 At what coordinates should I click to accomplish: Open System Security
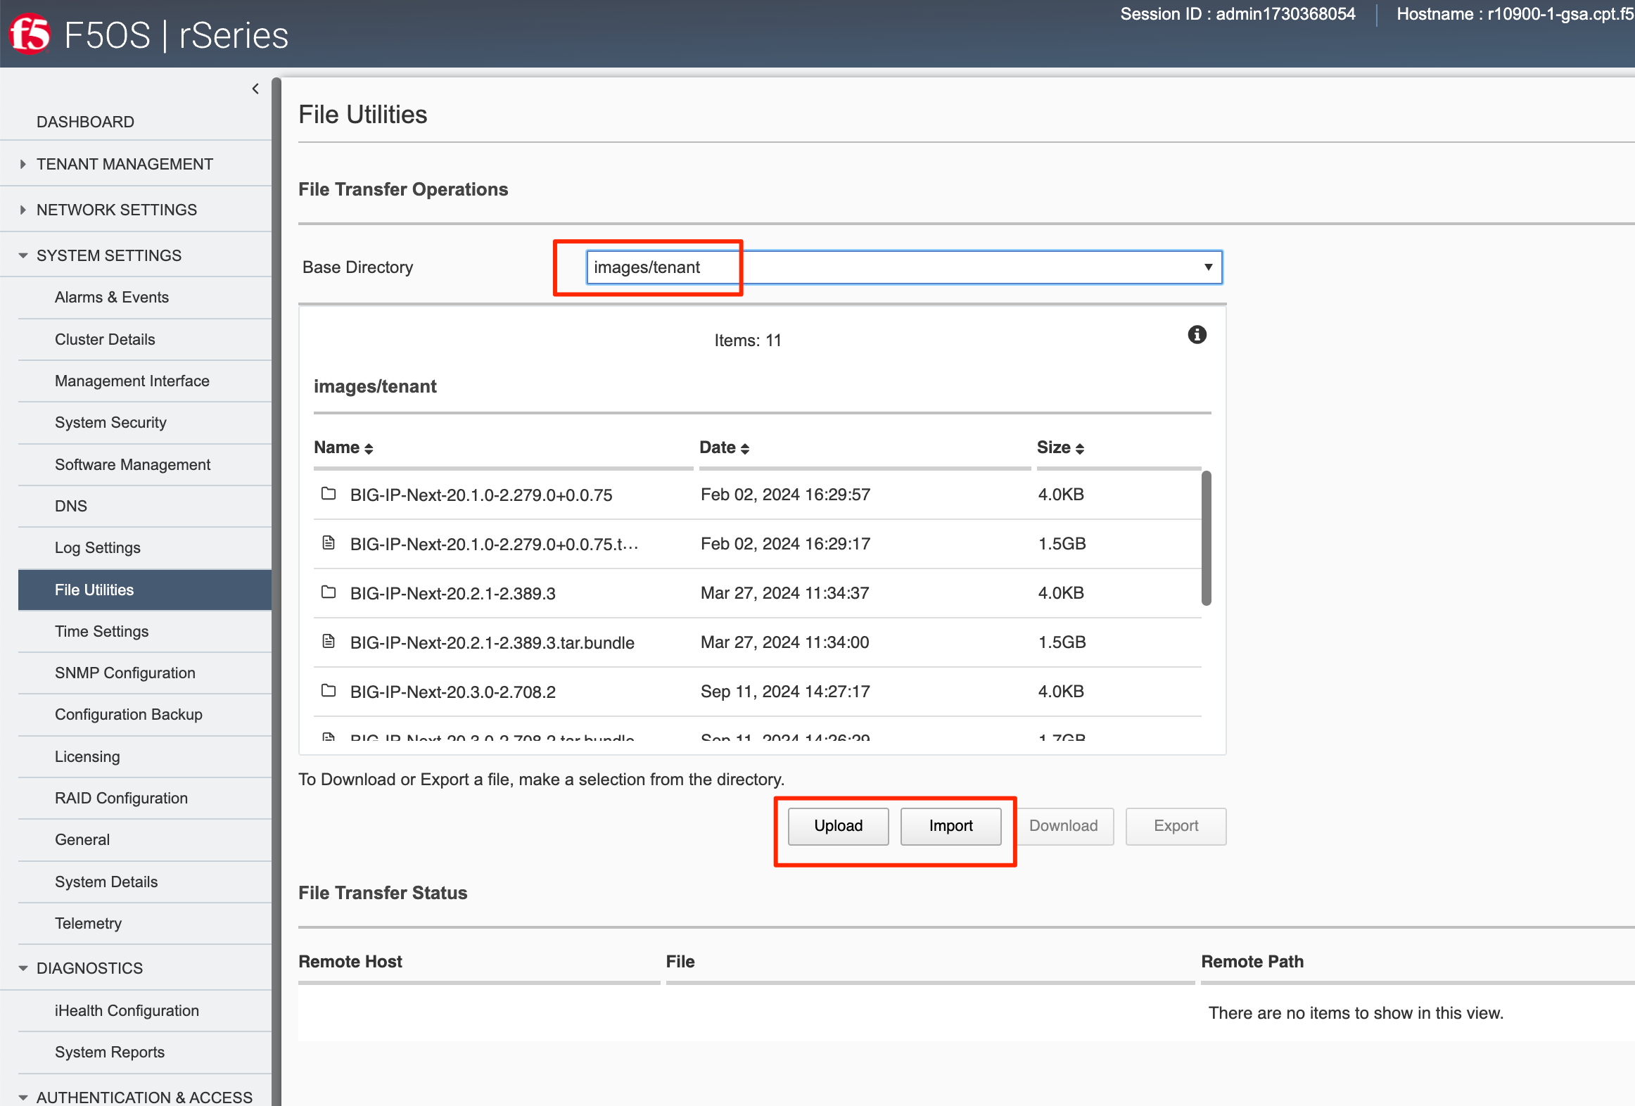110,422
